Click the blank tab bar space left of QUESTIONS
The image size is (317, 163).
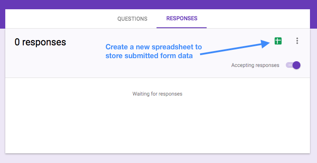coord(58,19)
